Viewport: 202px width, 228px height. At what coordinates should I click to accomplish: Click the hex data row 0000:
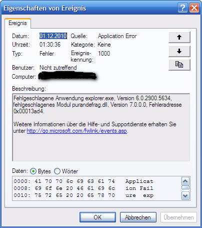click(x=83, y=181)
